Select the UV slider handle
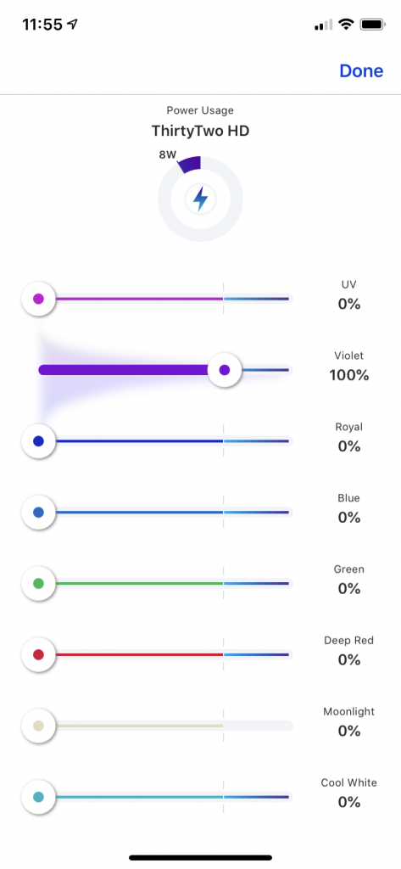This screenshot has width=401, height=869. [x=38, y=300]
